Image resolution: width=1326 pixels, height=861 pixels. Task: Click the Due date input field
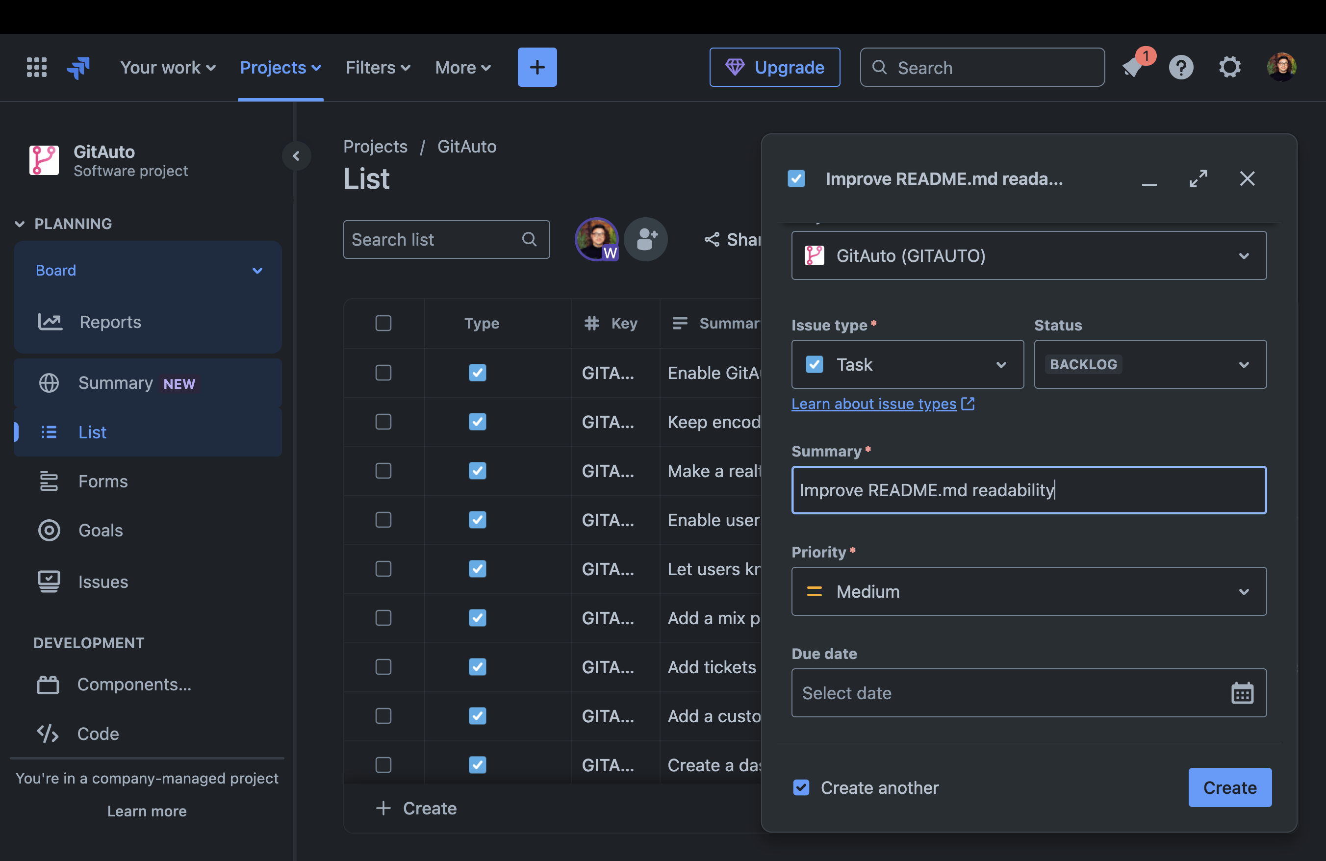click(x=1028, y=692)
